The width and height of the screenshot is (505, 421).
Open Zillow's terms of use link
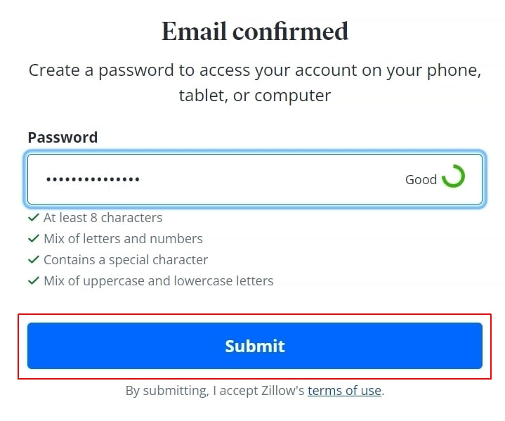(x=344, y=391)
